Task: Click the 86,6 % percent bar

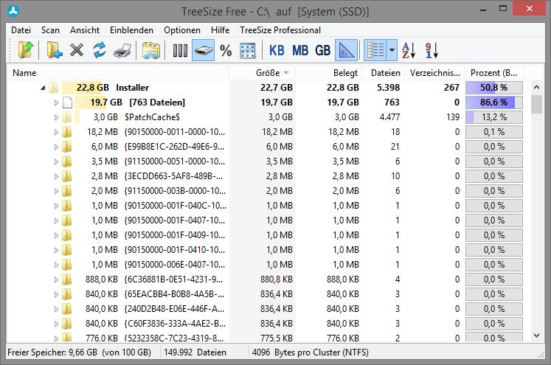Action: [494, 102]
